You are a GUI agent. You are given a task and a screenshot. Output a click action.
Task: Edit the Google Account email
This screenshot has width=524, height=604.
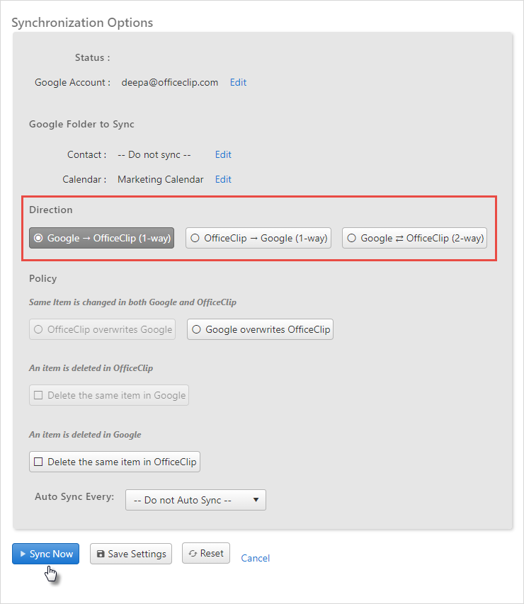click(x=238, y=82)
